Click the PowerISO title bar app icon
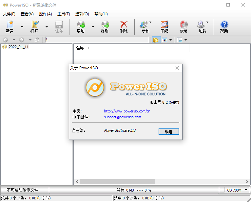This screenshot has width=251, height=202. (6, 5)
